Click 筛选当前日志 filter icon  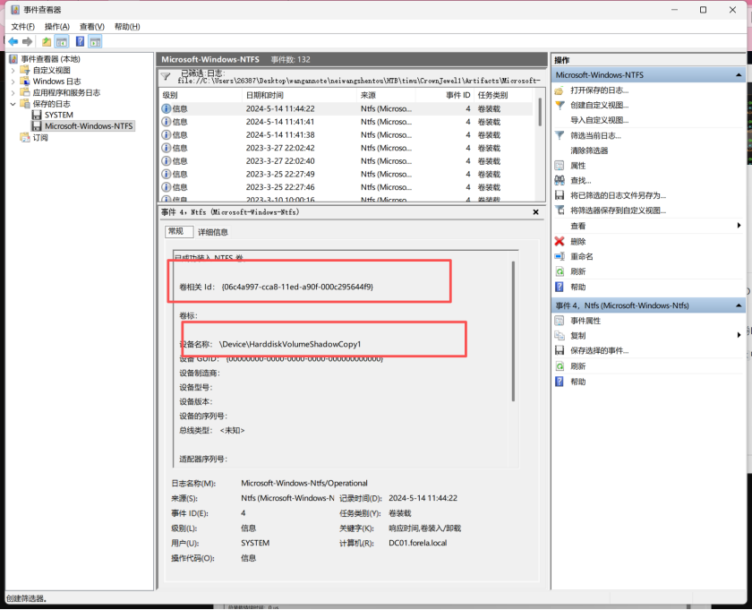[x=560, y=135]
